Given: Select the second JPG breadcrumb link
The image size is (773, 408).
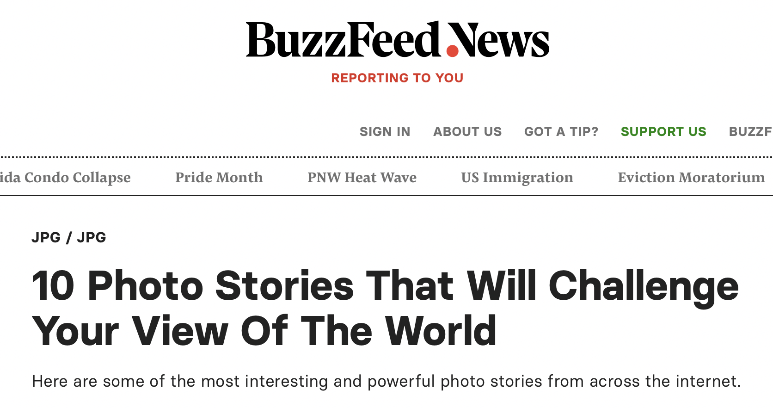Looking at the screenshot, I should pos(91,237).
